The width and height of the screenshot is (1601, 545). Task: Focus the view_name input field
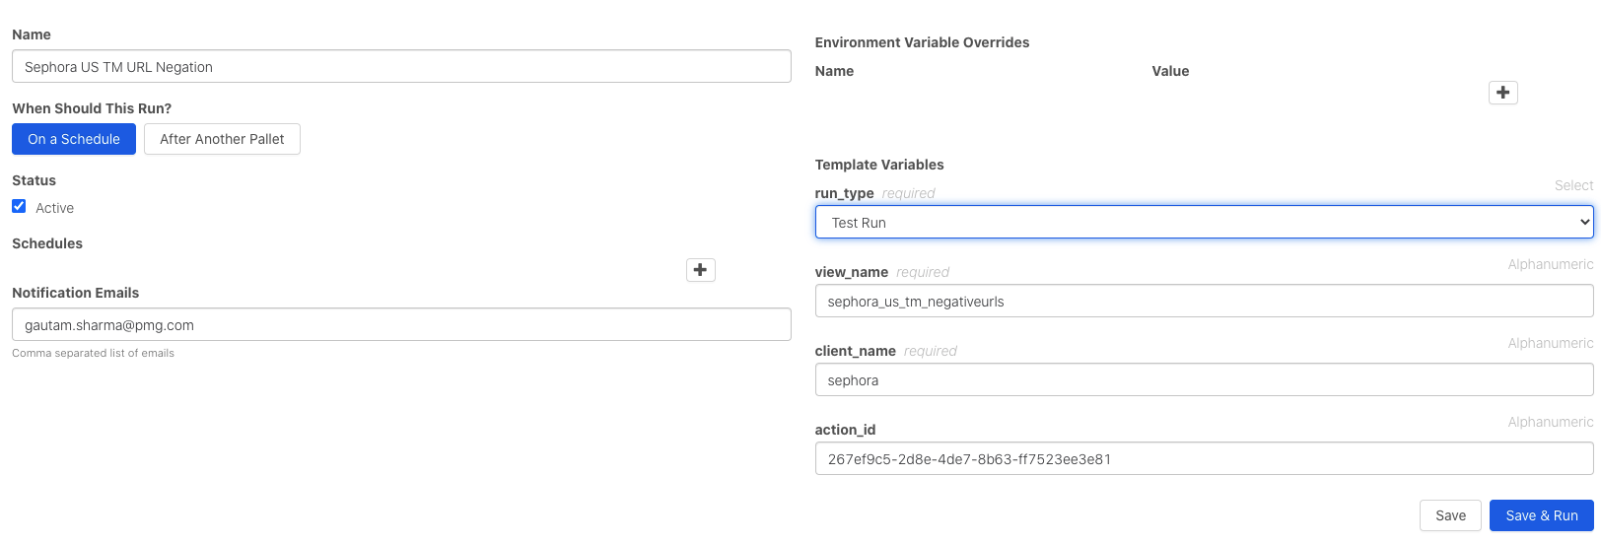pyautogui.click(x=1204, y=301)
